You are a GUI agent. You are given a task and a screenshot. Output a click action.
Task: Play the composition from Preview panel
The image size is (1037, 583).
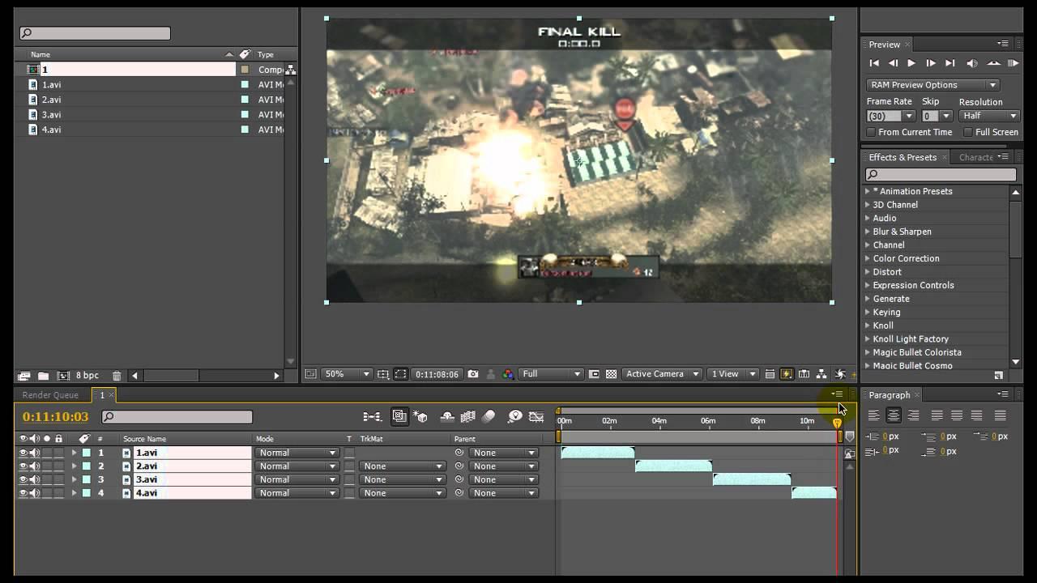pyautogui.click(x=911, y=63)
